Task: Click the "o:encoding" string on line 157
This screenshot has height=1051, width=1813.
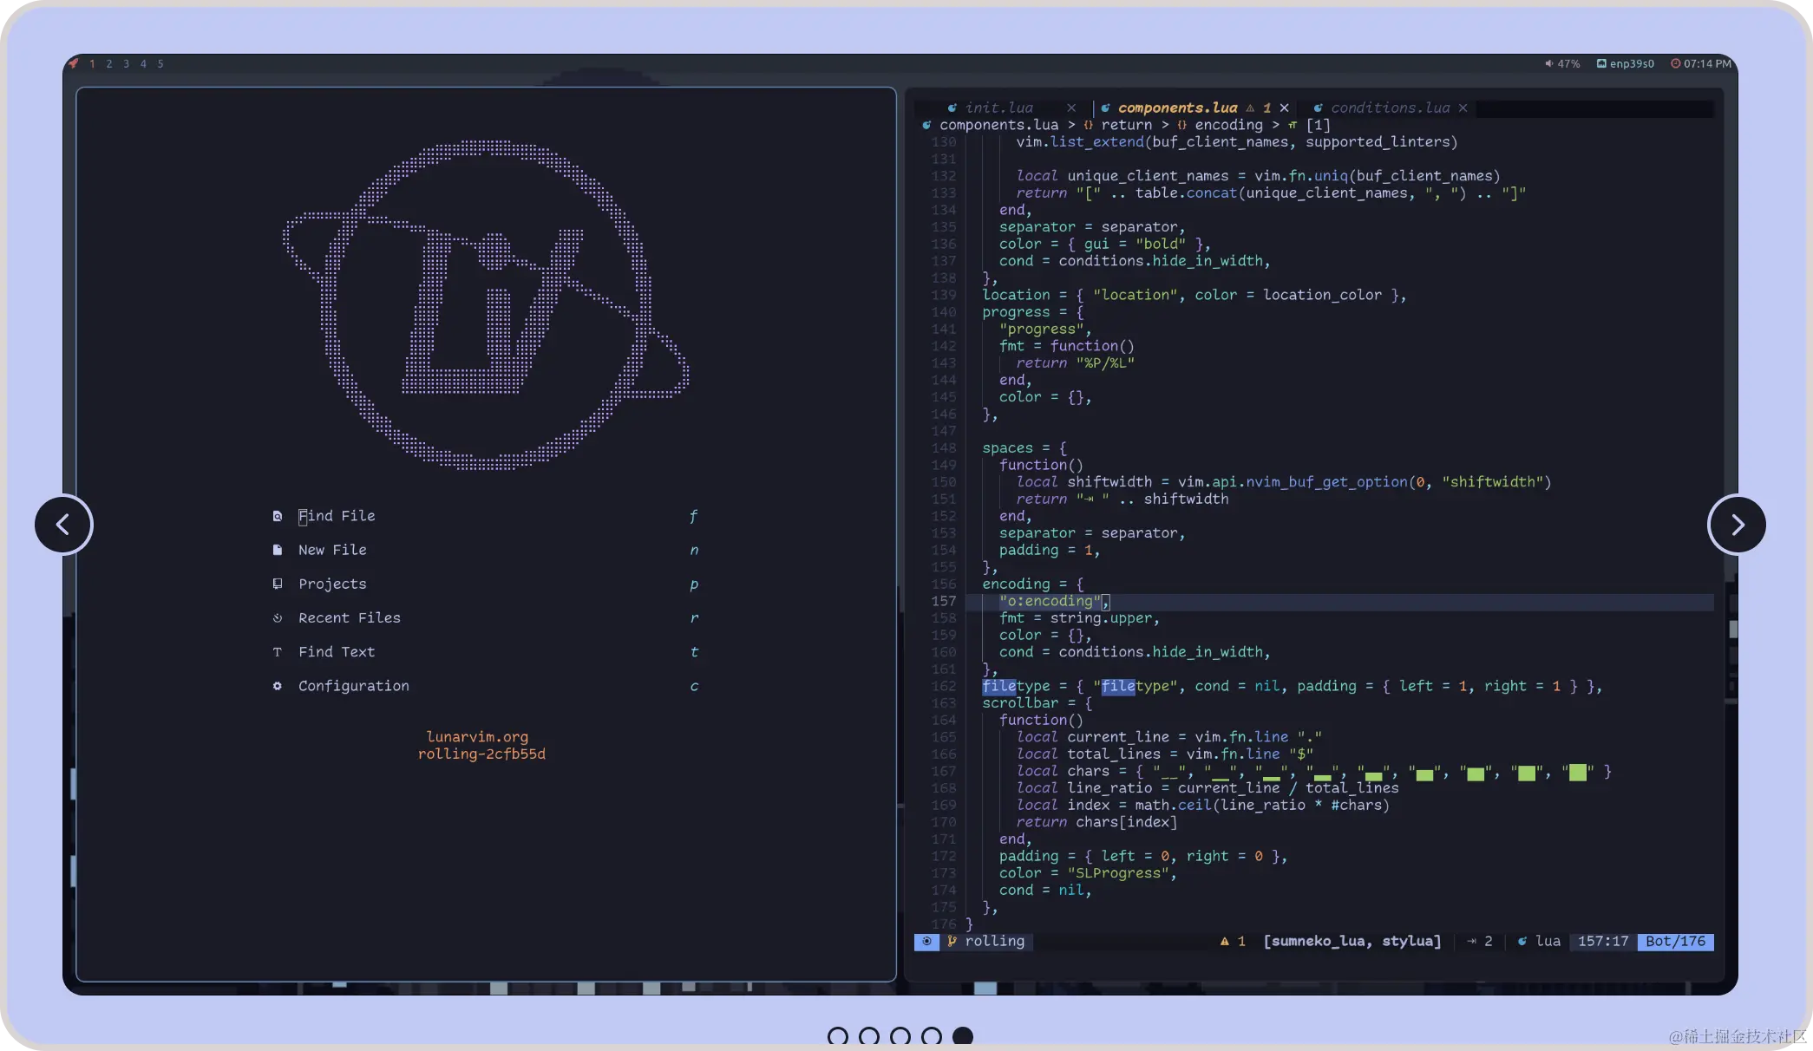Action: coord(1050,601)
